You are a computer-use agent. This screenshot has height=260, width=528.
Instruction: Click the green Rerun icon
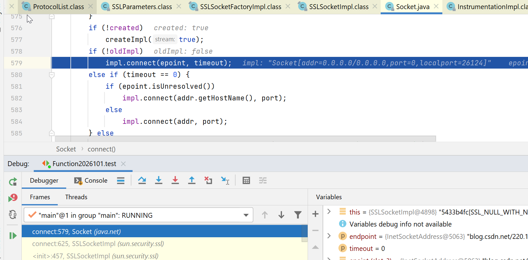[x=13, y=182]
